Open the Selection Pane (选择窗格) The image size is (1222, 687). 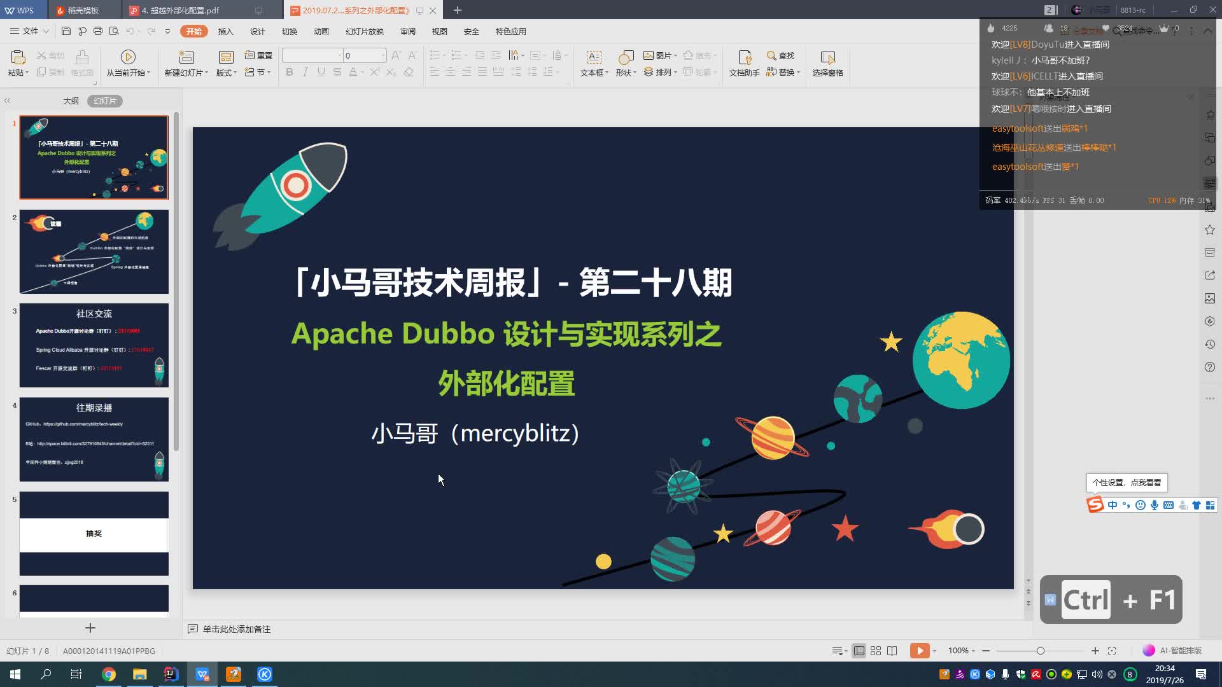(827, 64)
